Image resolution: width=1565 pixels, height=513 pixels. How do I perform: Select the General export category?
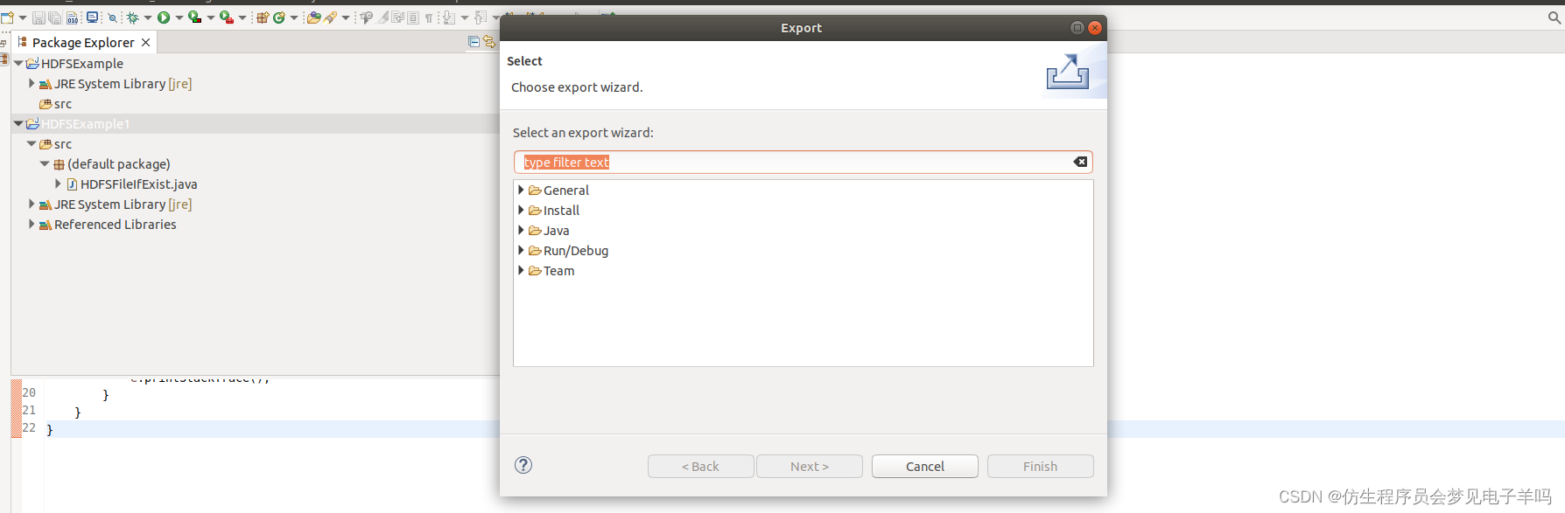click(565, 191)
